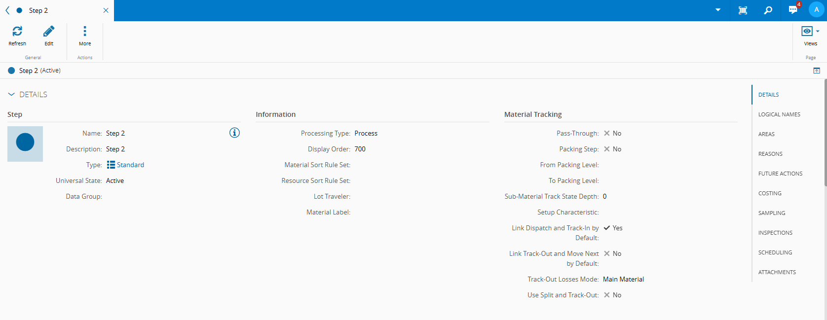Click the Name value Step 2
827x320 pixels.
[115, 133]
